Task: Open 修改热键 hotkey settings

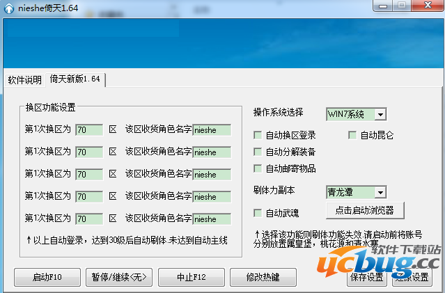Action: (263, 277)
